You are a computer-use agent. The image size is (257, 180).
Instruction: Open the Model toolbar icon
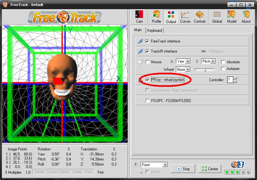coord(231,17)
